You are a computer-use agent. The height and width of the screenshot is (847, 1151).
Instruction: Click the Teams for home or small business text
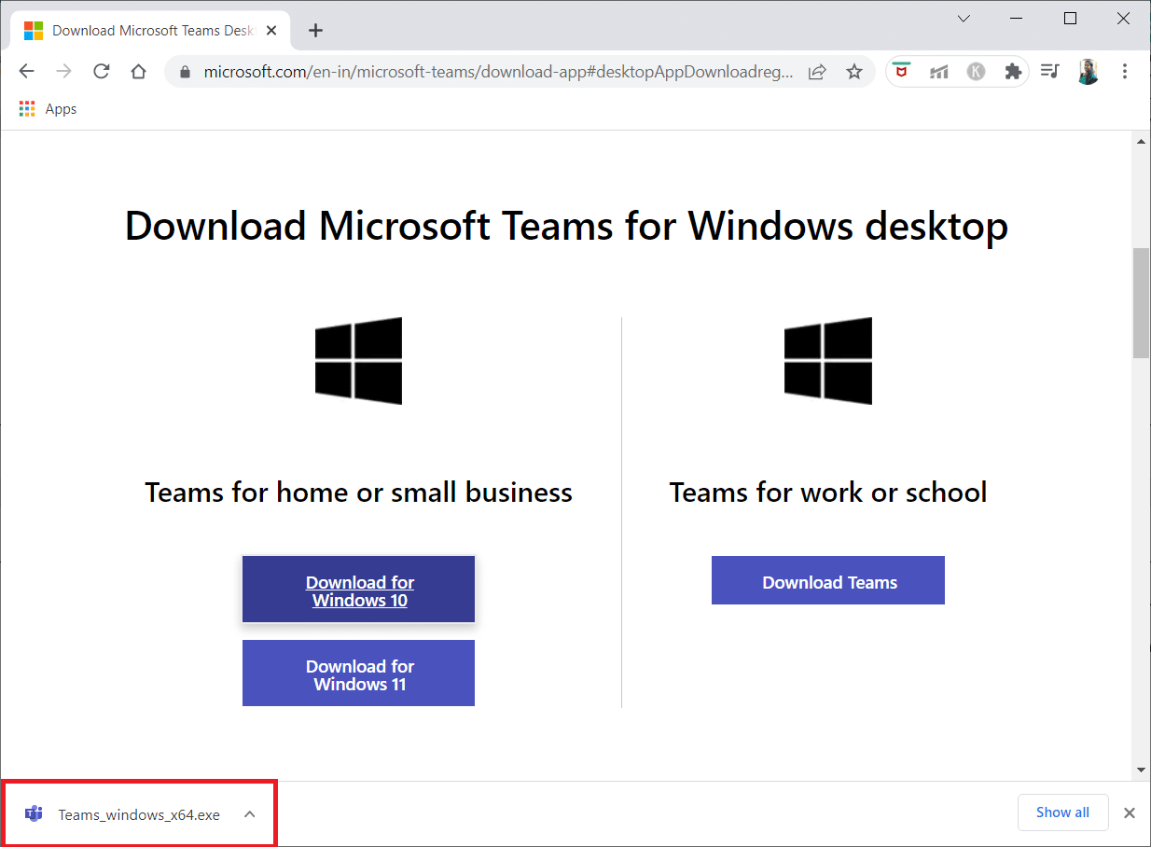(359, 493)
